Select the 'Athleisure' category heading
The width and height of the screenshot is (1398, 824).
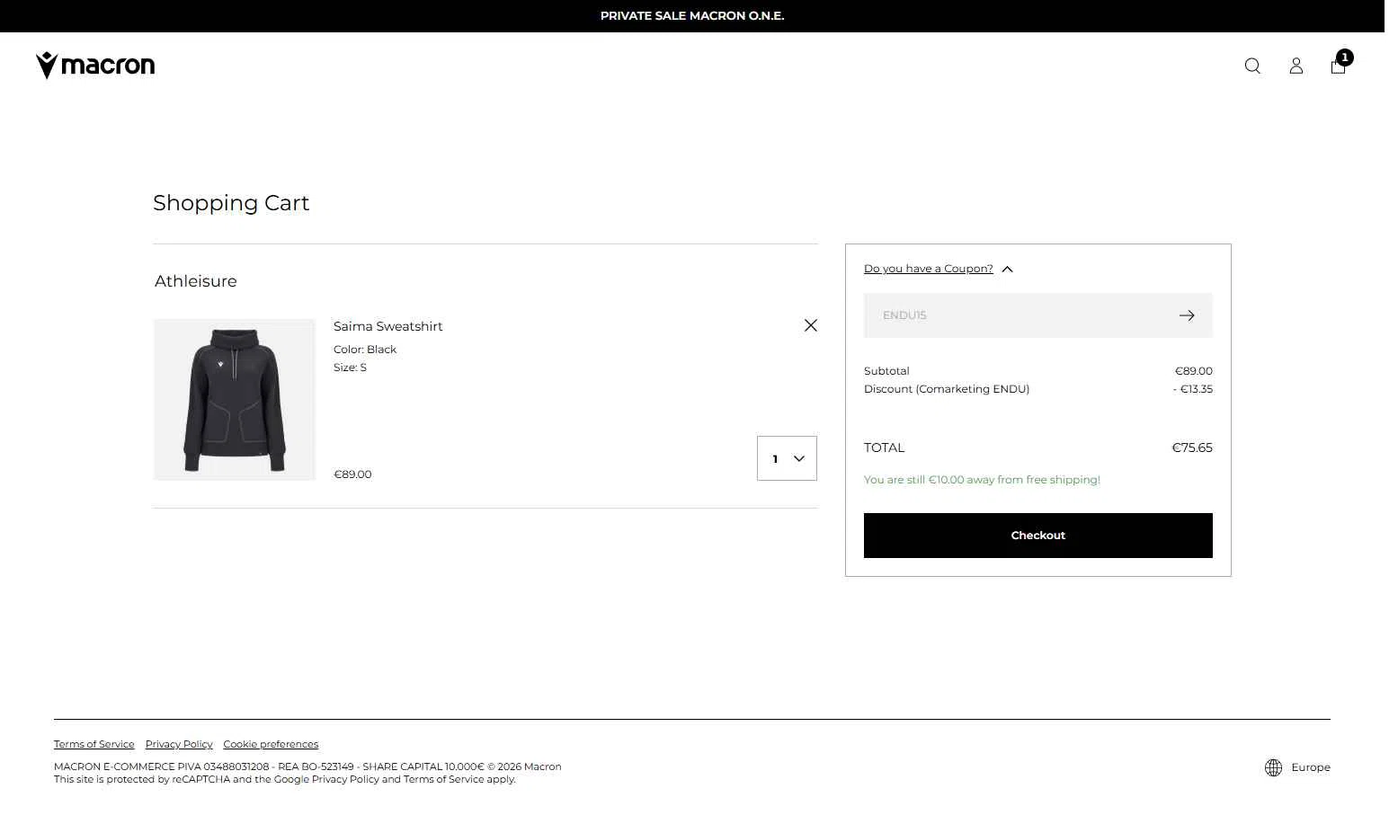tap(195, 281)
